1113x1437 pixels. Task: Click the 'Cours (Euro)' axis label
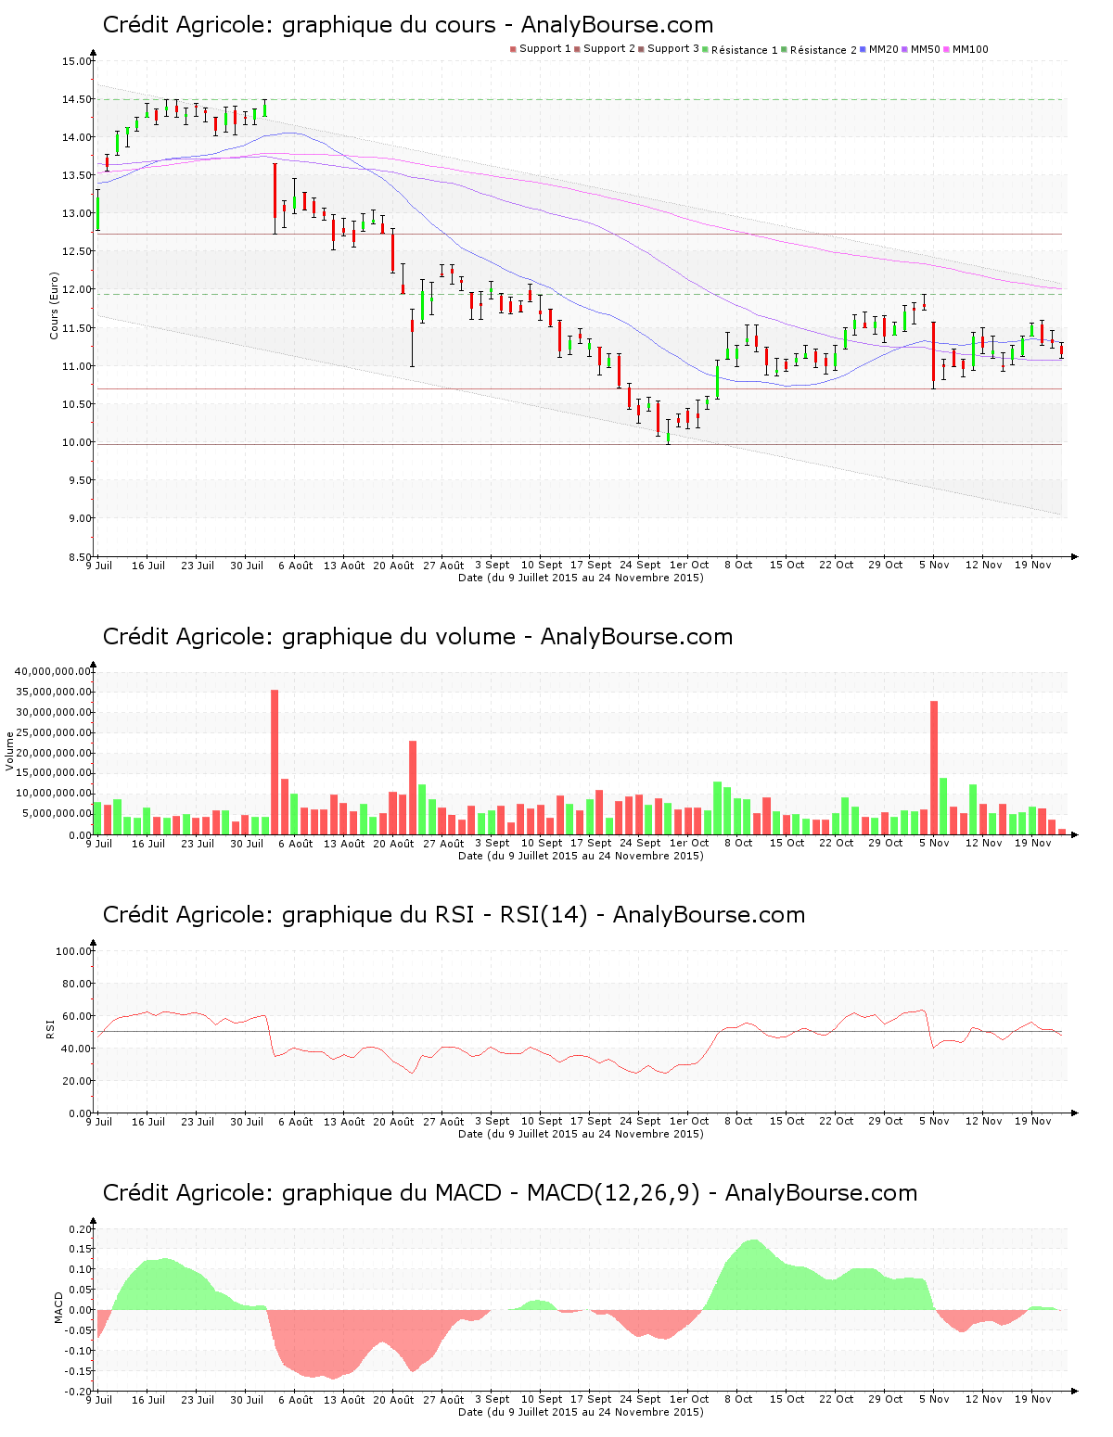54,305
